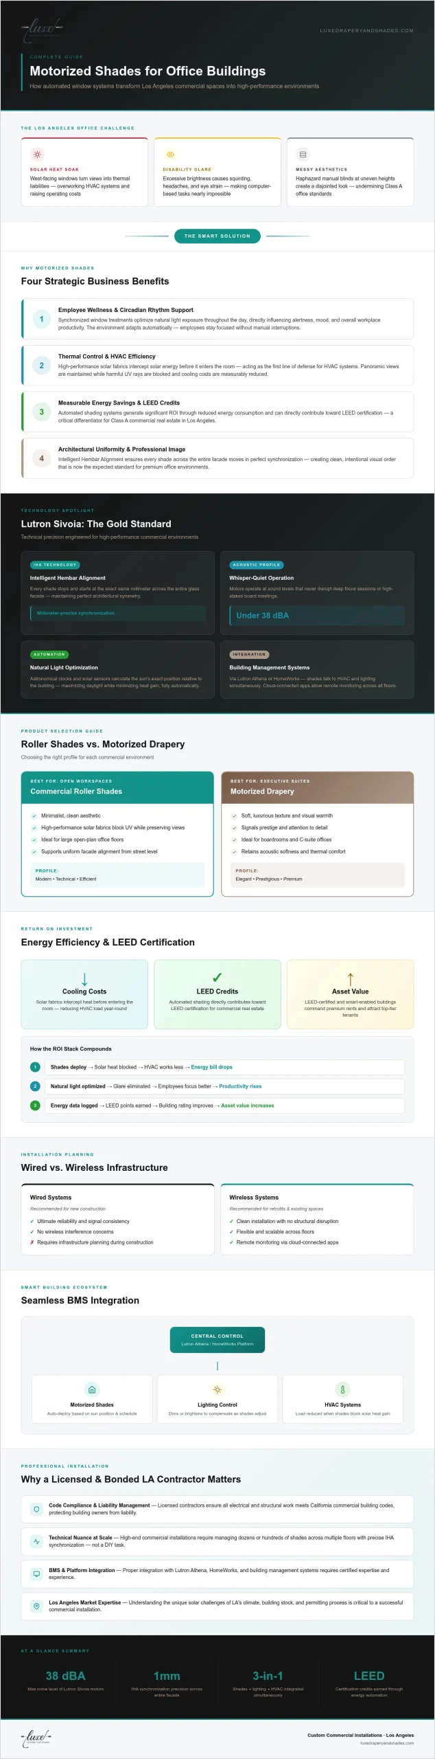Click the Millimeter-precise synchronization callout
Screen dimensions: 435x1759
point(118,613)
